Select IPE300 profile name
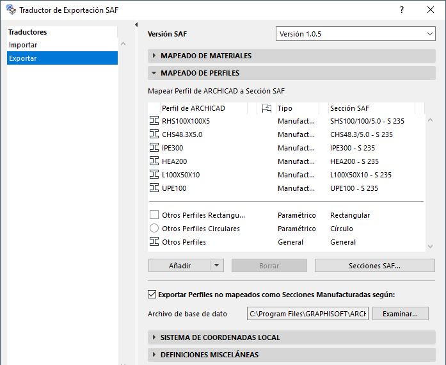446x365 pixels. [x=172, y=148]
